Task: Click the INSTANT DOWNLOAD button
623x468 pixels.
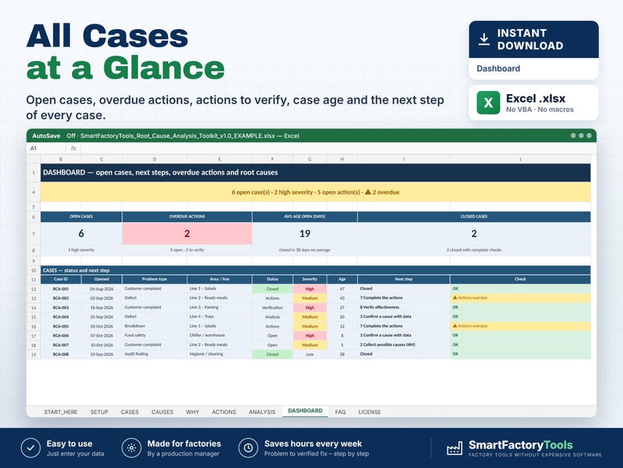Action: pyautogui.click(x=534, y=39)
